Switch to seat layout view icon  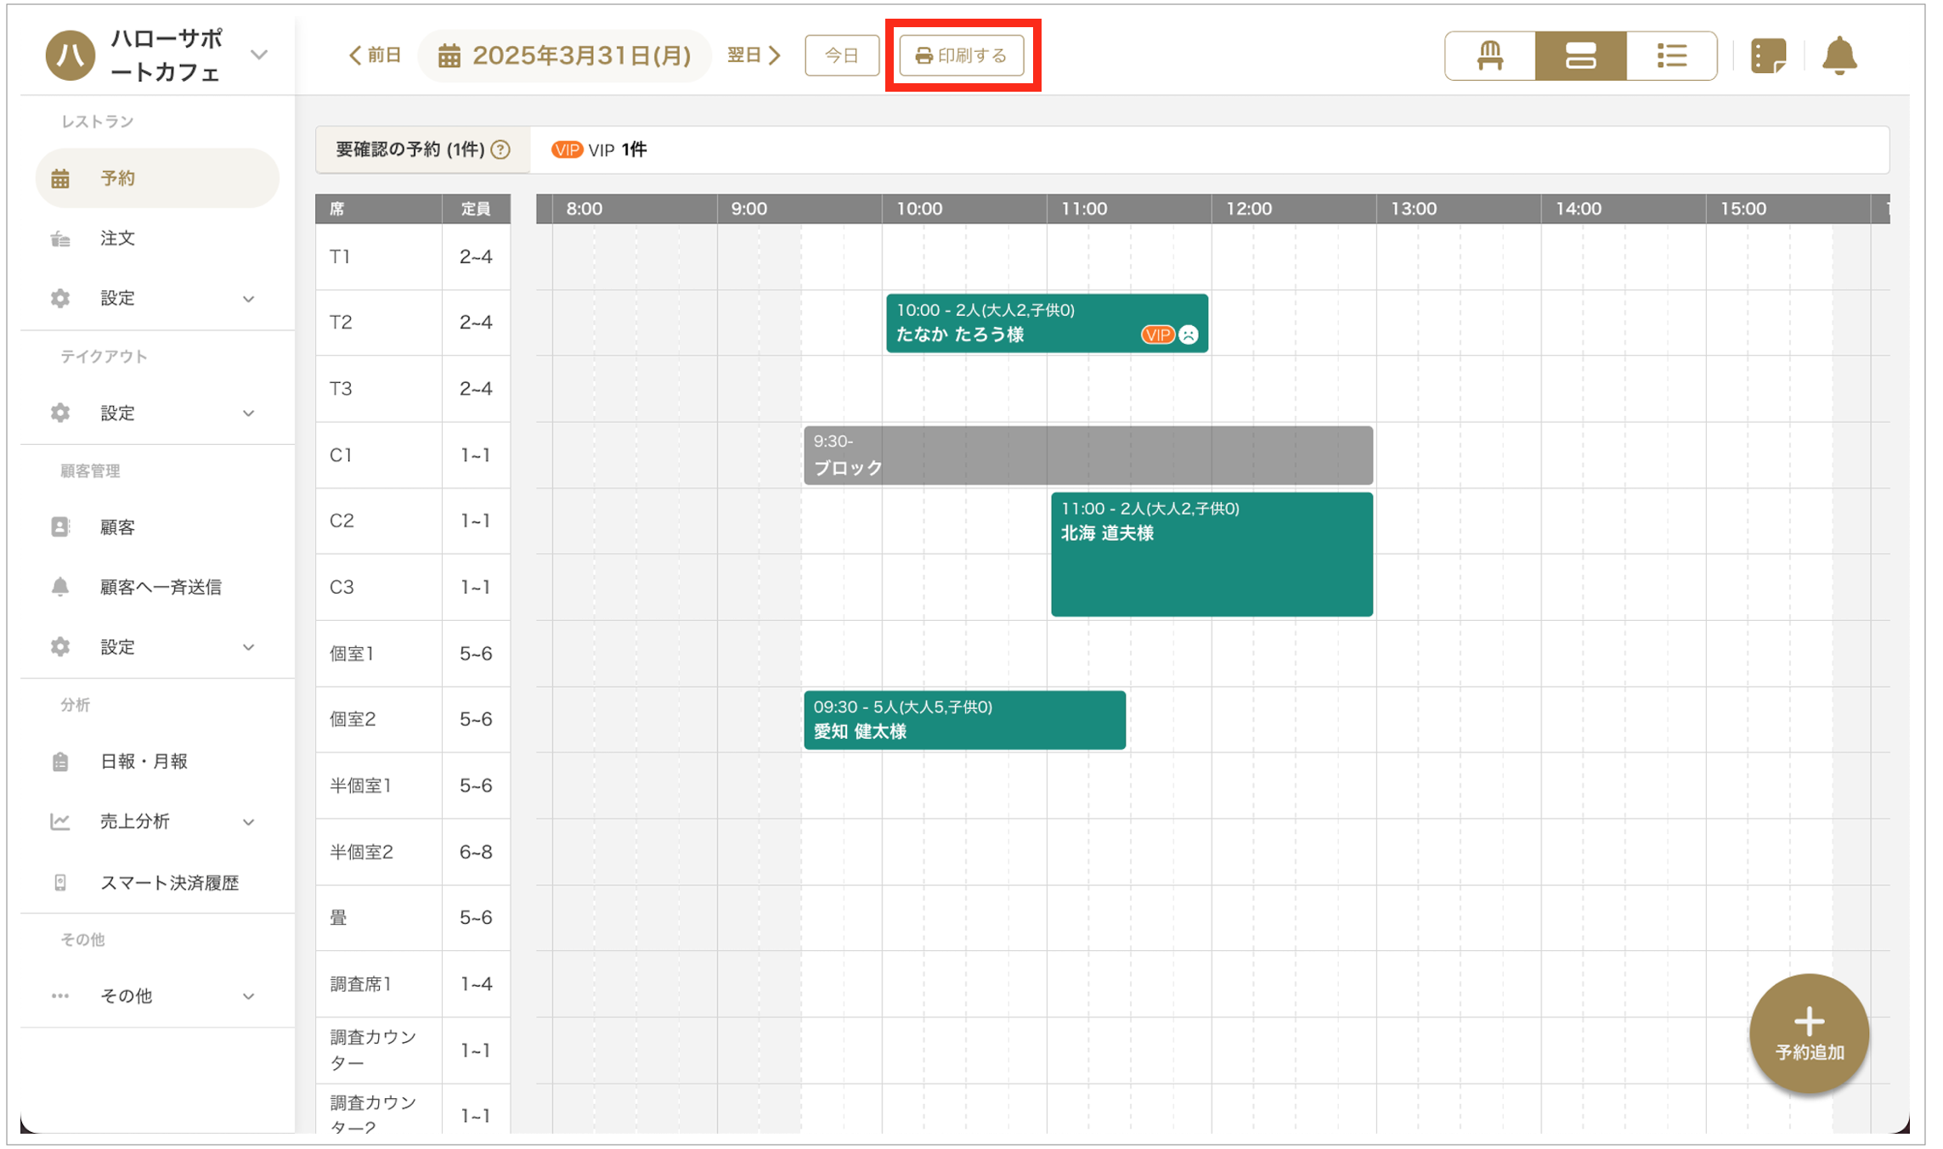(x=1489, y=56)
